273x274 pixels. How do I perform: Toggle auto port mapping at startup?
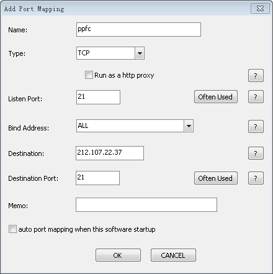12,229
